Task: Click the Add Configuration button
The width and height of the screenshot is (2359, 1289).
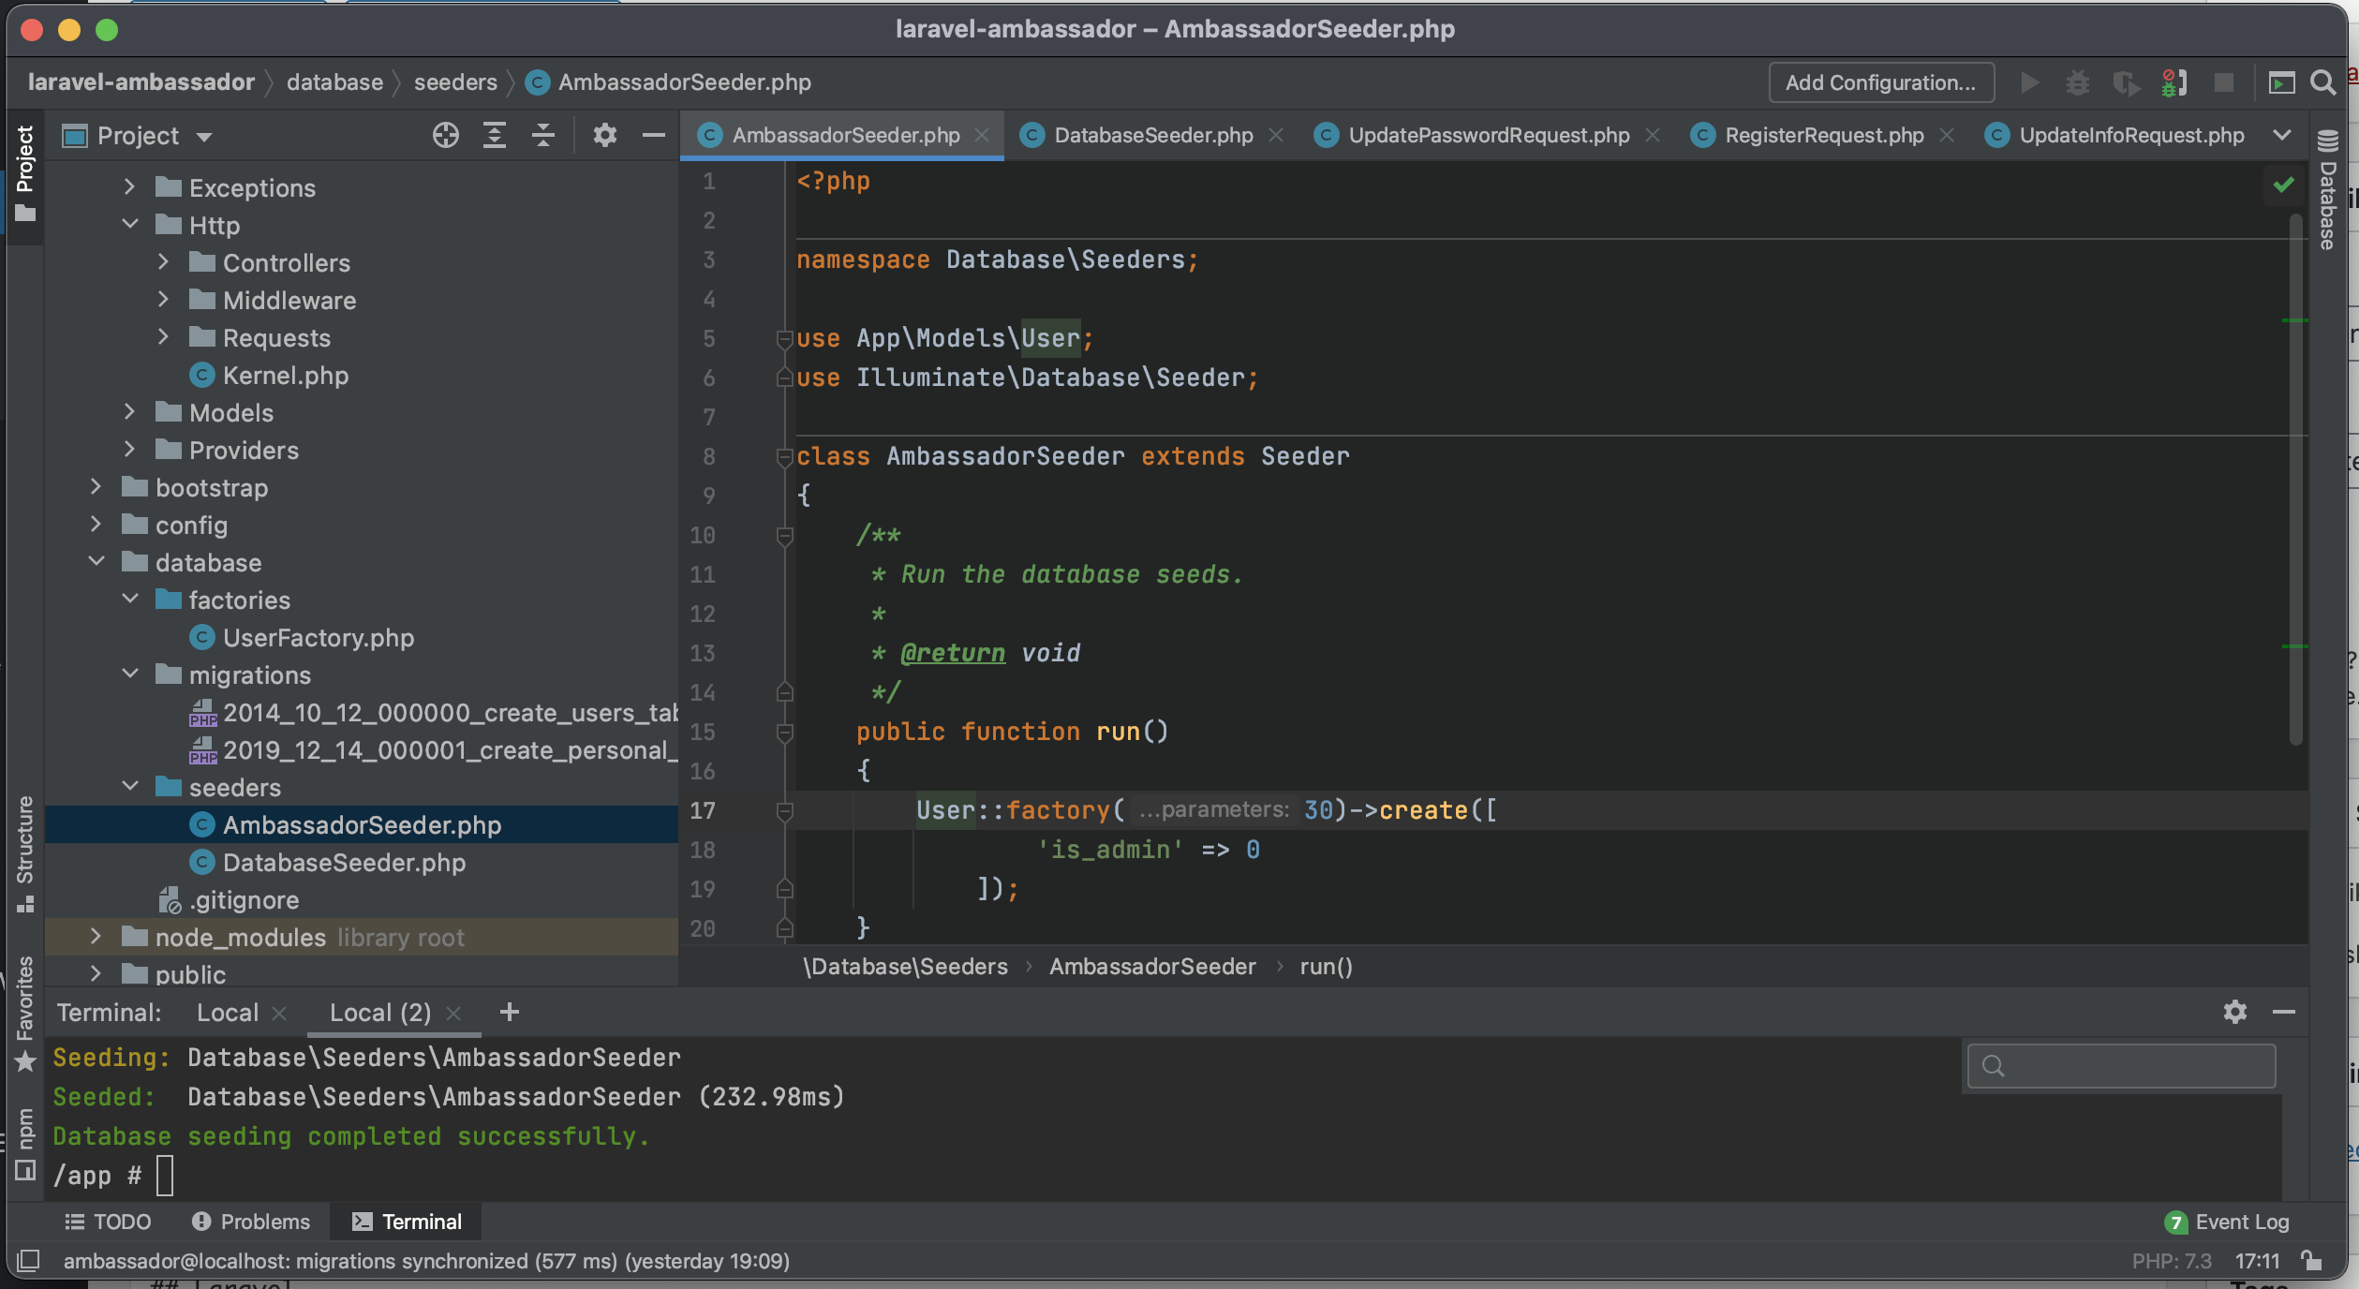Action: pyautogui.click(x=1880, y=83)
